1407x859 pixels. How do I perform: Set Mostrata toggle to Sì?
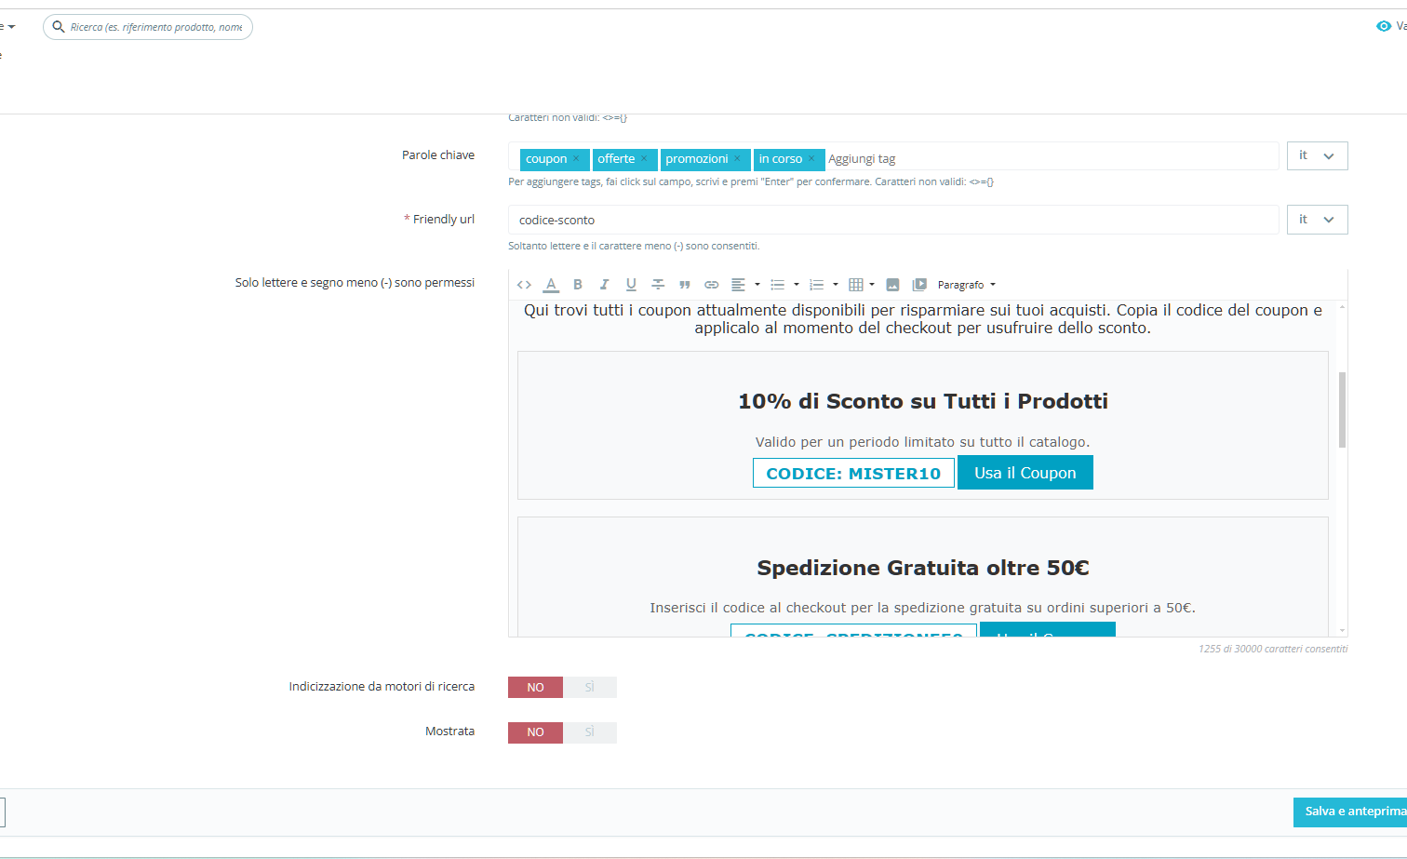pyautogui.click(x=589, y=732)
